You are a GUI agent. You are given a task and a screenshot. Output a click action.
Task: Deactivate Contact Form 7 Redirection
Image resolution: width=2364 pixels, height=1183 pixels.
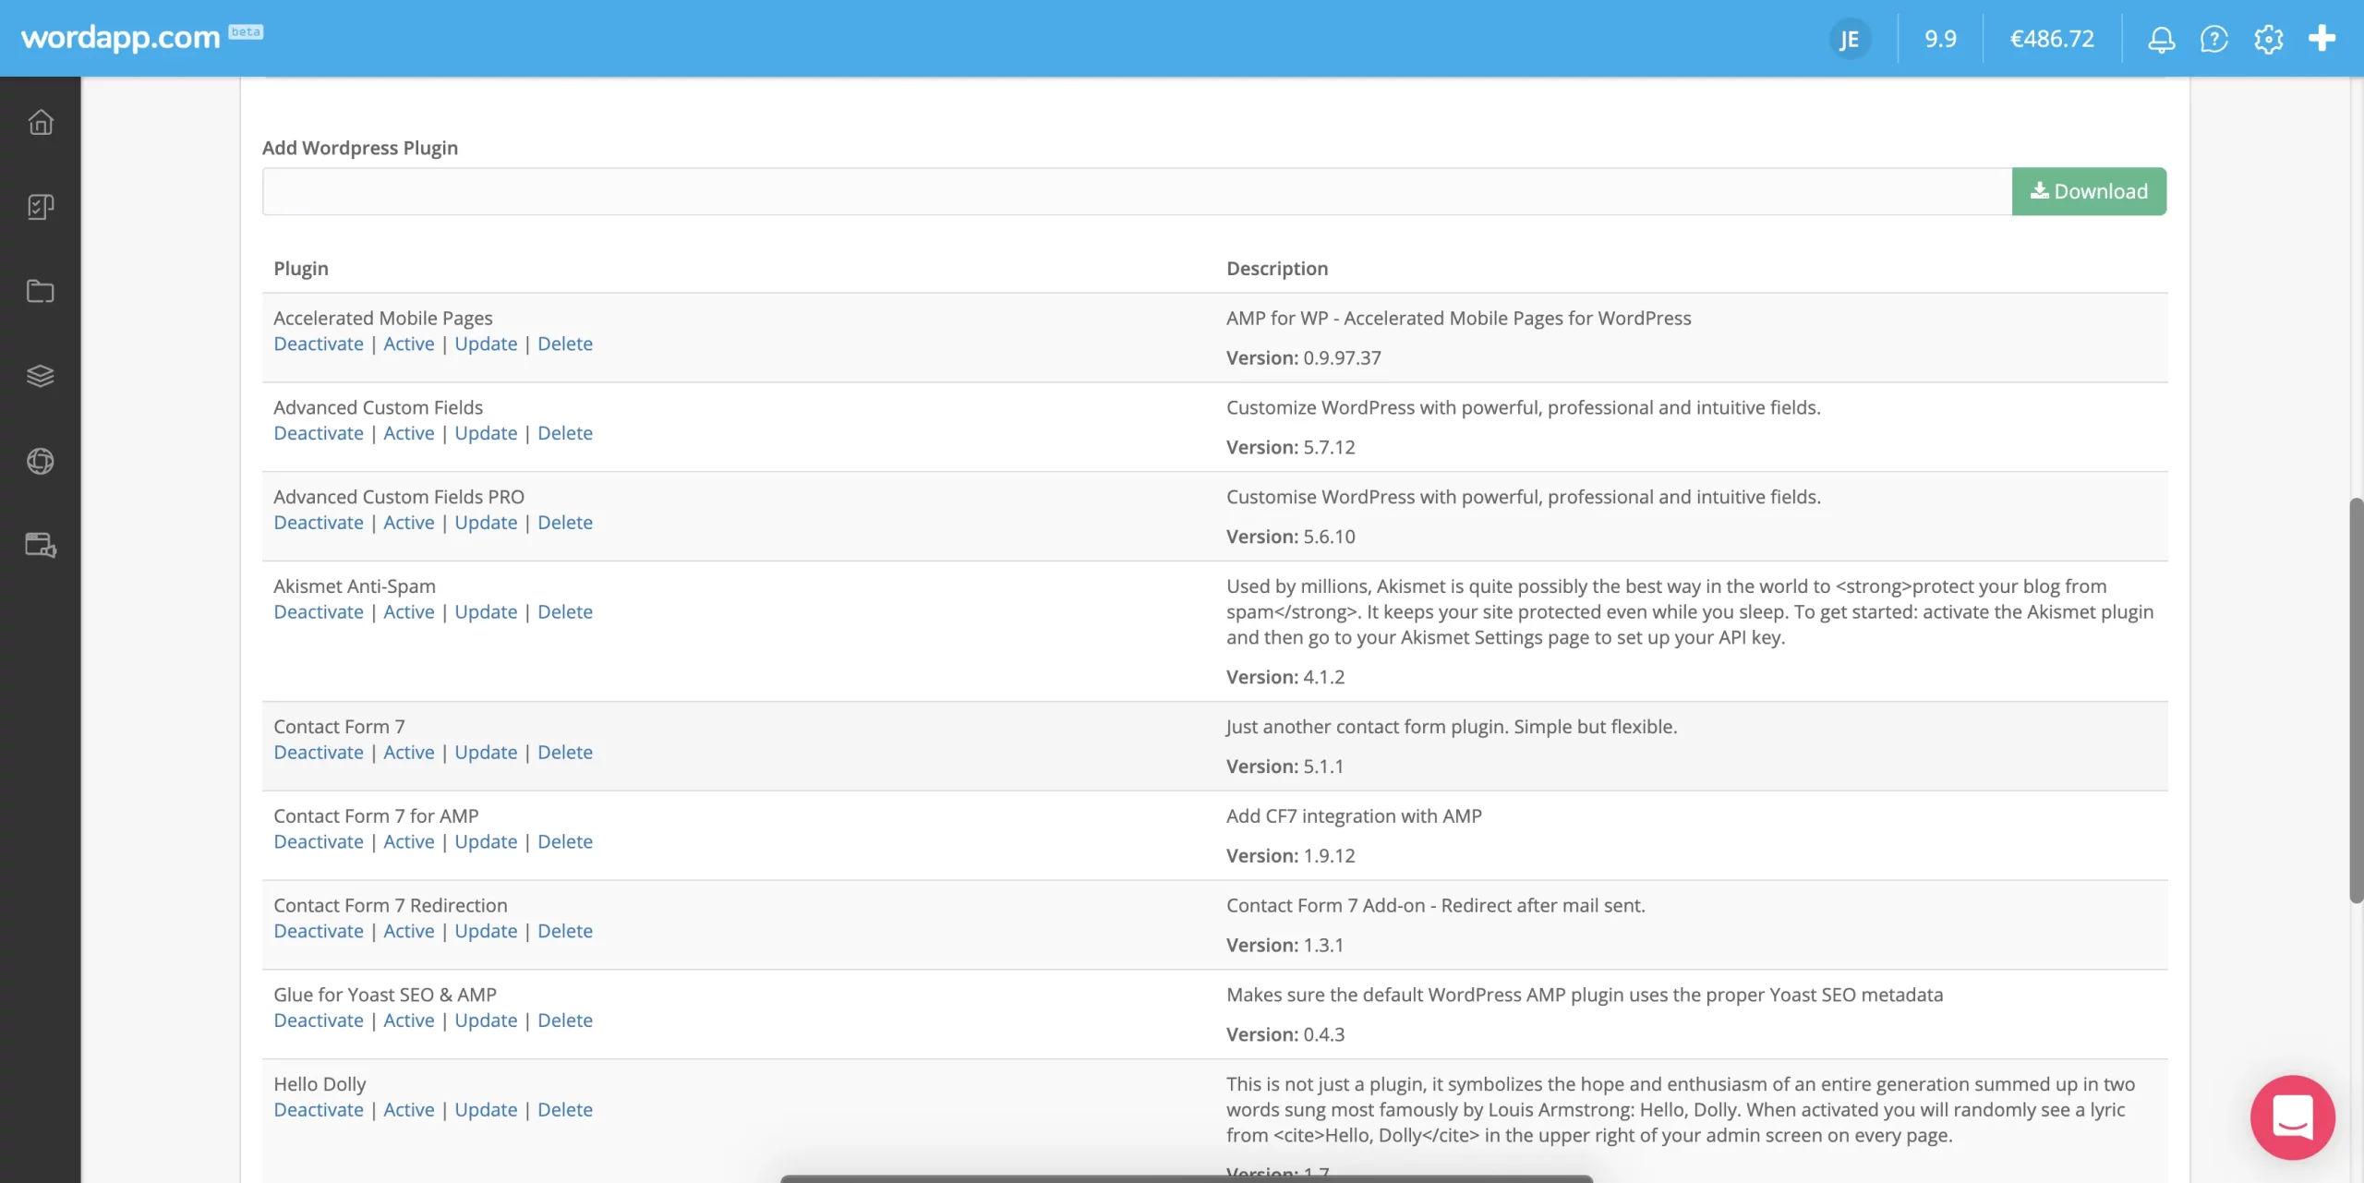[x=319, y=932]
